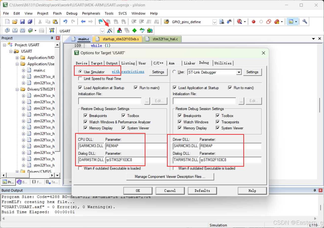This screenshot has height=228, width=324.
Task: Click the Build Output horizontal scrollbar
Action: click(159, 218)
